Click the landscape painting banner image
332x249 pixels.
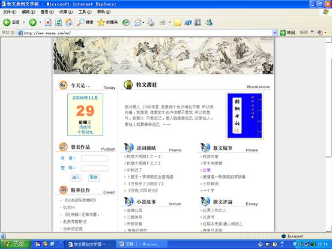163,56
